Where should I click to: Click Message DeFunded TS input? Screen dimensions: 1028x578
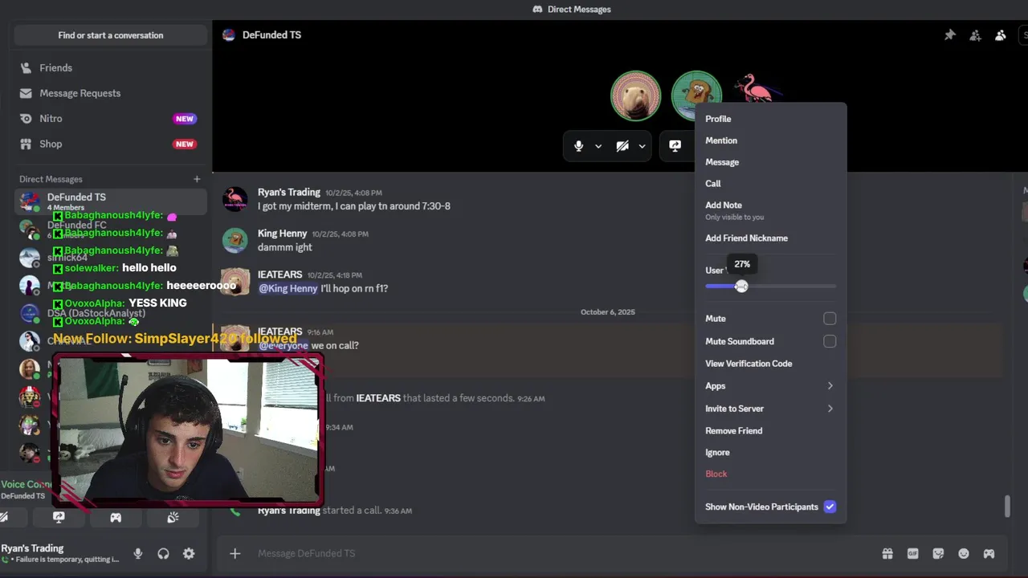[562, 553]
